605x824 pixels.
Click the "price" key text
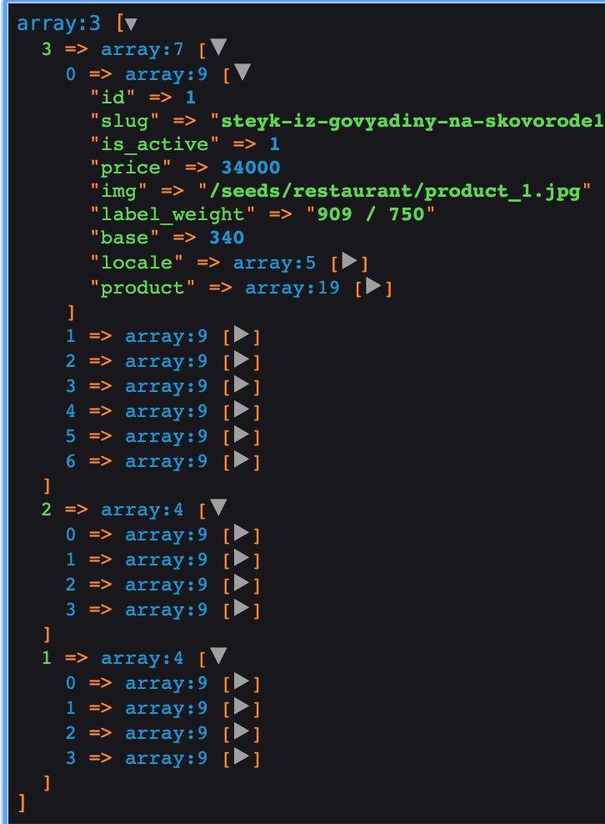pos(130,168)
